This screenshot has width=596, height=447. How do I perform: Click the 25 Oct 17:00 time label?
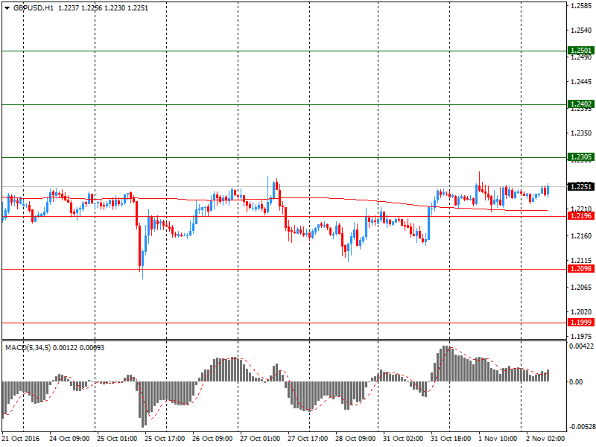[x=165, y=439]
